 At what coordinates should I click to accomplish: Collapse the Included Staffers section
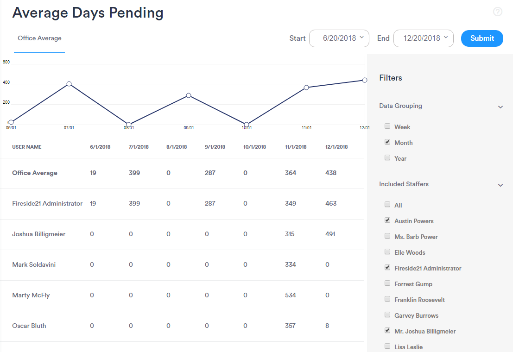(500, 185)
